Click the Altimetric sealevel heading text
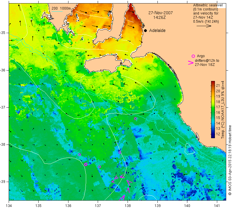Screen dimensions: 232x209 coord(208,5)
